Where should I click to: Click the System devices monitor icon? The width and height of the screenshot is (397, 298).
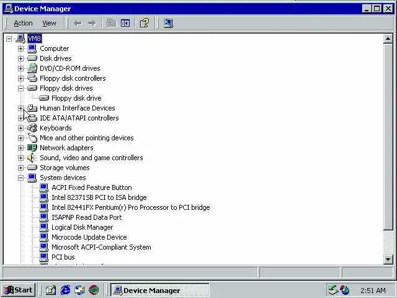pos(32,178)
